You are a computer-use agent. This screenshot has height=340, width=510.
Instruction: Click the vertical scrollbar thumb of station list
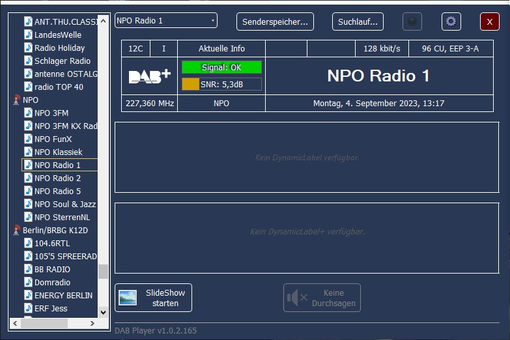103,272
